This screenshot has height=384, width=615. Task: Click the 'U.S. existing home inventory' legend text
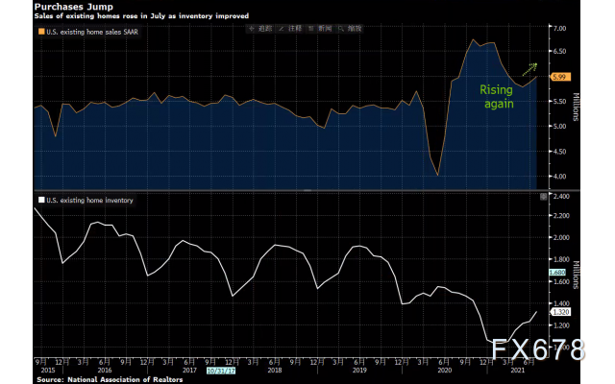point(88,200)
